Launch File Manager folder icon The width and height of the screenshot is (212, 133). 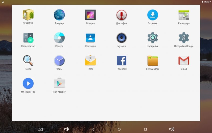point(153,61)
